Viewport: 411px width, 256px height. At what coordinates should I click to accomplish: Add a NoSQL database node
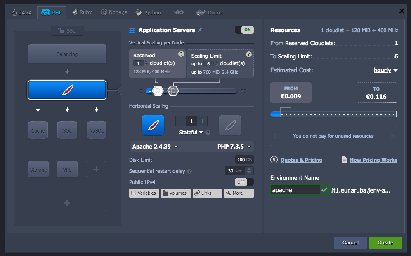tap(96, 130)
